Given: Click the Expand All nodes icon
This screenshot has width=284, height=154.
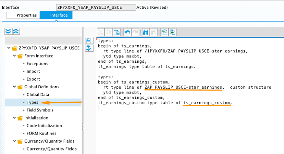Looking at the screenshot, I should pyautogui.click(x=8, y=31).
